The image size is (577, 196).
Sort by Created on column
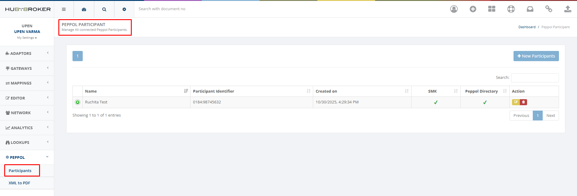pos(362,91)
